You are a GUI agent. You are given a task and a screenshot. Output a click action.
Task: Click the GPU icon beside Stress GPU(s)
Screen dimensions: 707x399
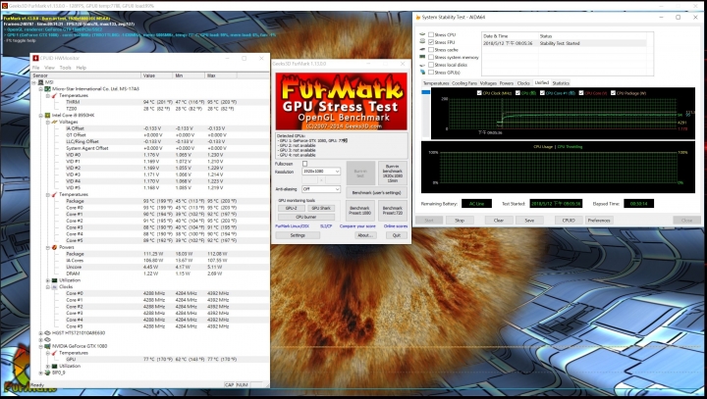click(422, 72)
